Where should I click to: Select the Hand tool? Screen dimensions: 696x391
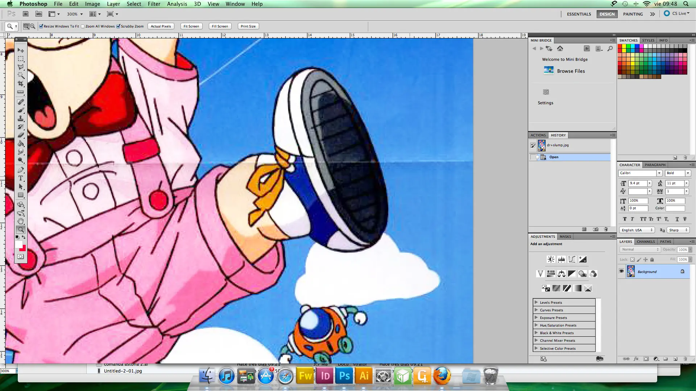[21, 221]
